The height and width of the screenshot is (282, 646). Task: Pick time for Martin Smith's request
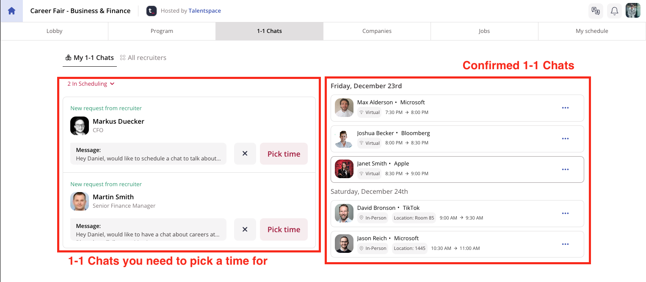click(x=284, y=229)
